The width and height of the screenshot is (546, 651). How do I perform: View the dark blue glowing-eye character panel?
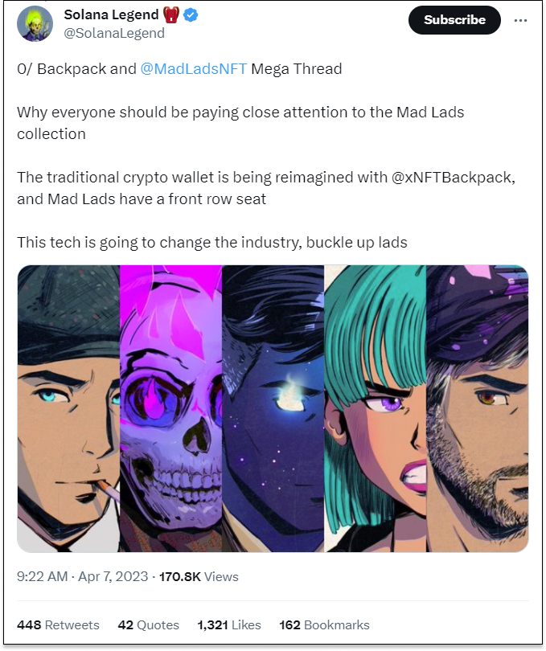pos(273,408)
